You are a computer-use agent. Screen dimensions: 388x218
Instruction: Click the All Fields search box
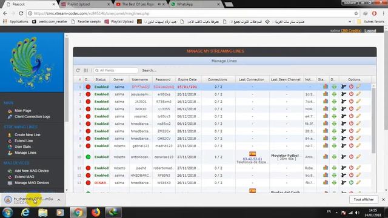(116, 70)
